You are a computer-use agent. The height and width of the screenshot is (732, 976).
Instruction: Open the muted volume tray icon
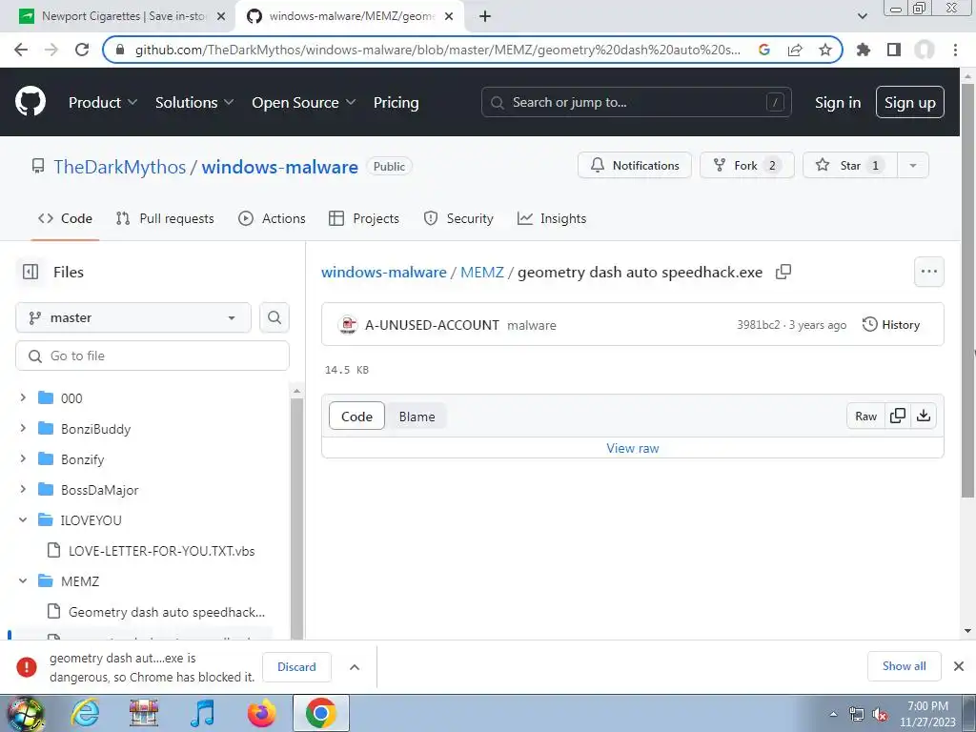click(x=880, y=714)
